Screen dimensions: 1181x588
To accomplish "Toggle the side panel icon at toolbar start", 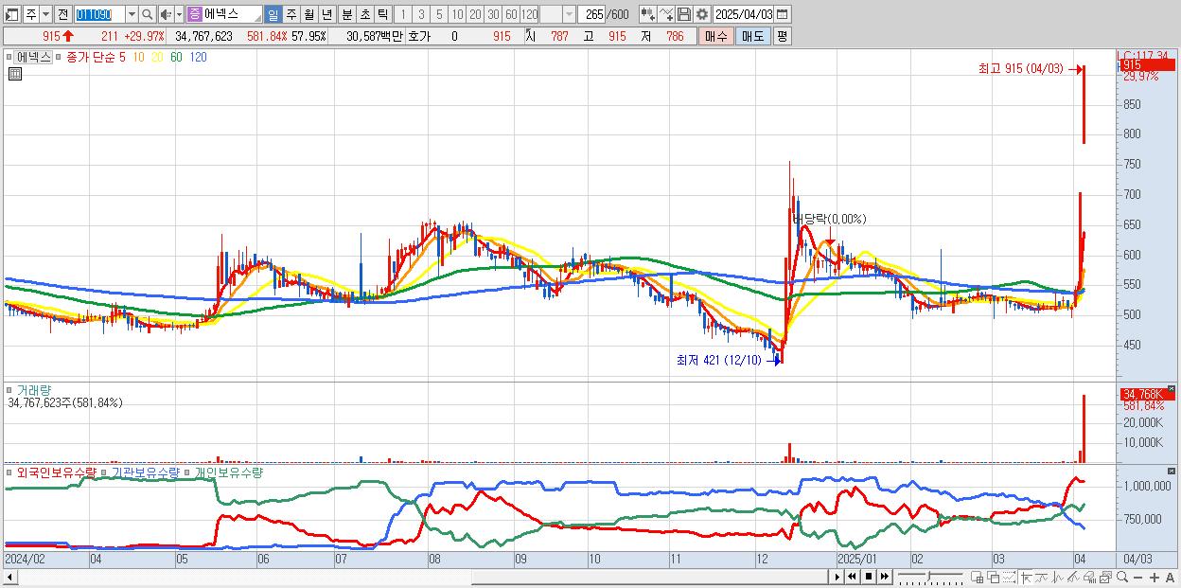I will [x=11, y=14].
